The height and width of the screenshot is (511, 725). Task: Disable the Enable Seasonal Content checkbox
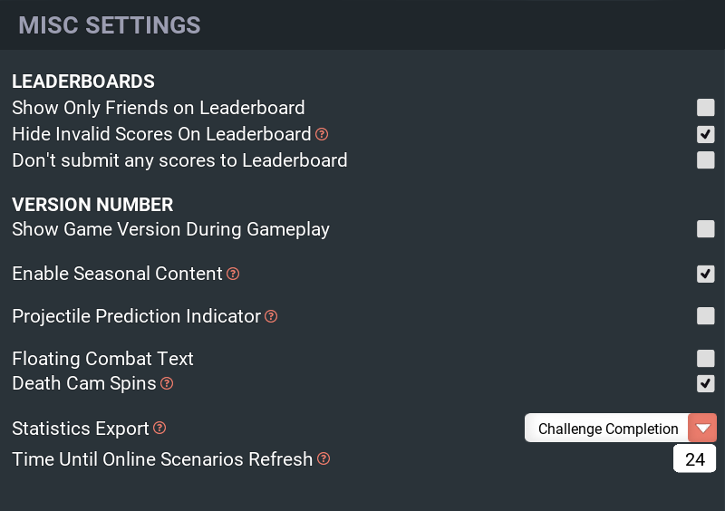click(x=706, y=274)
